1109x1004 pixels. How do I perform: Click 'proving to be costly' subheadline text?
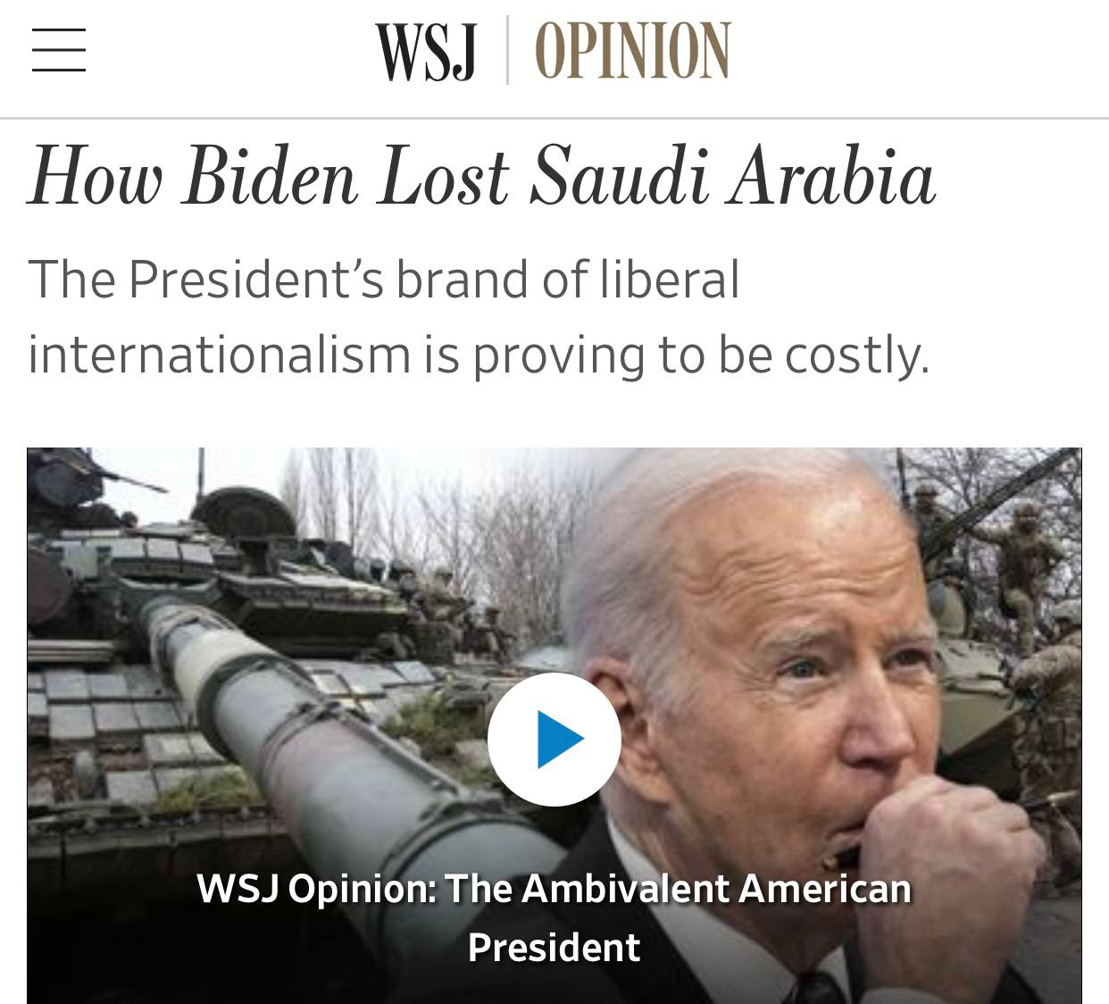[x=701, y=356]
